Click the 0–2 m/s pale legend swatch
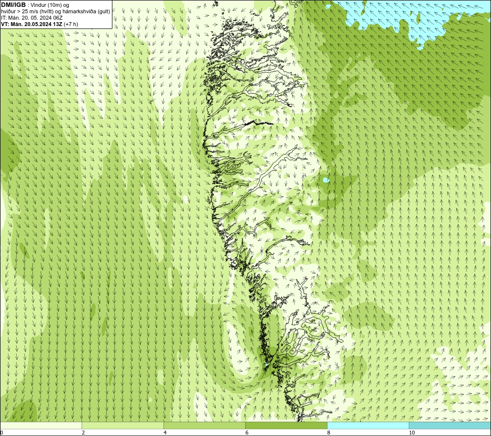 tap(41, 425)
